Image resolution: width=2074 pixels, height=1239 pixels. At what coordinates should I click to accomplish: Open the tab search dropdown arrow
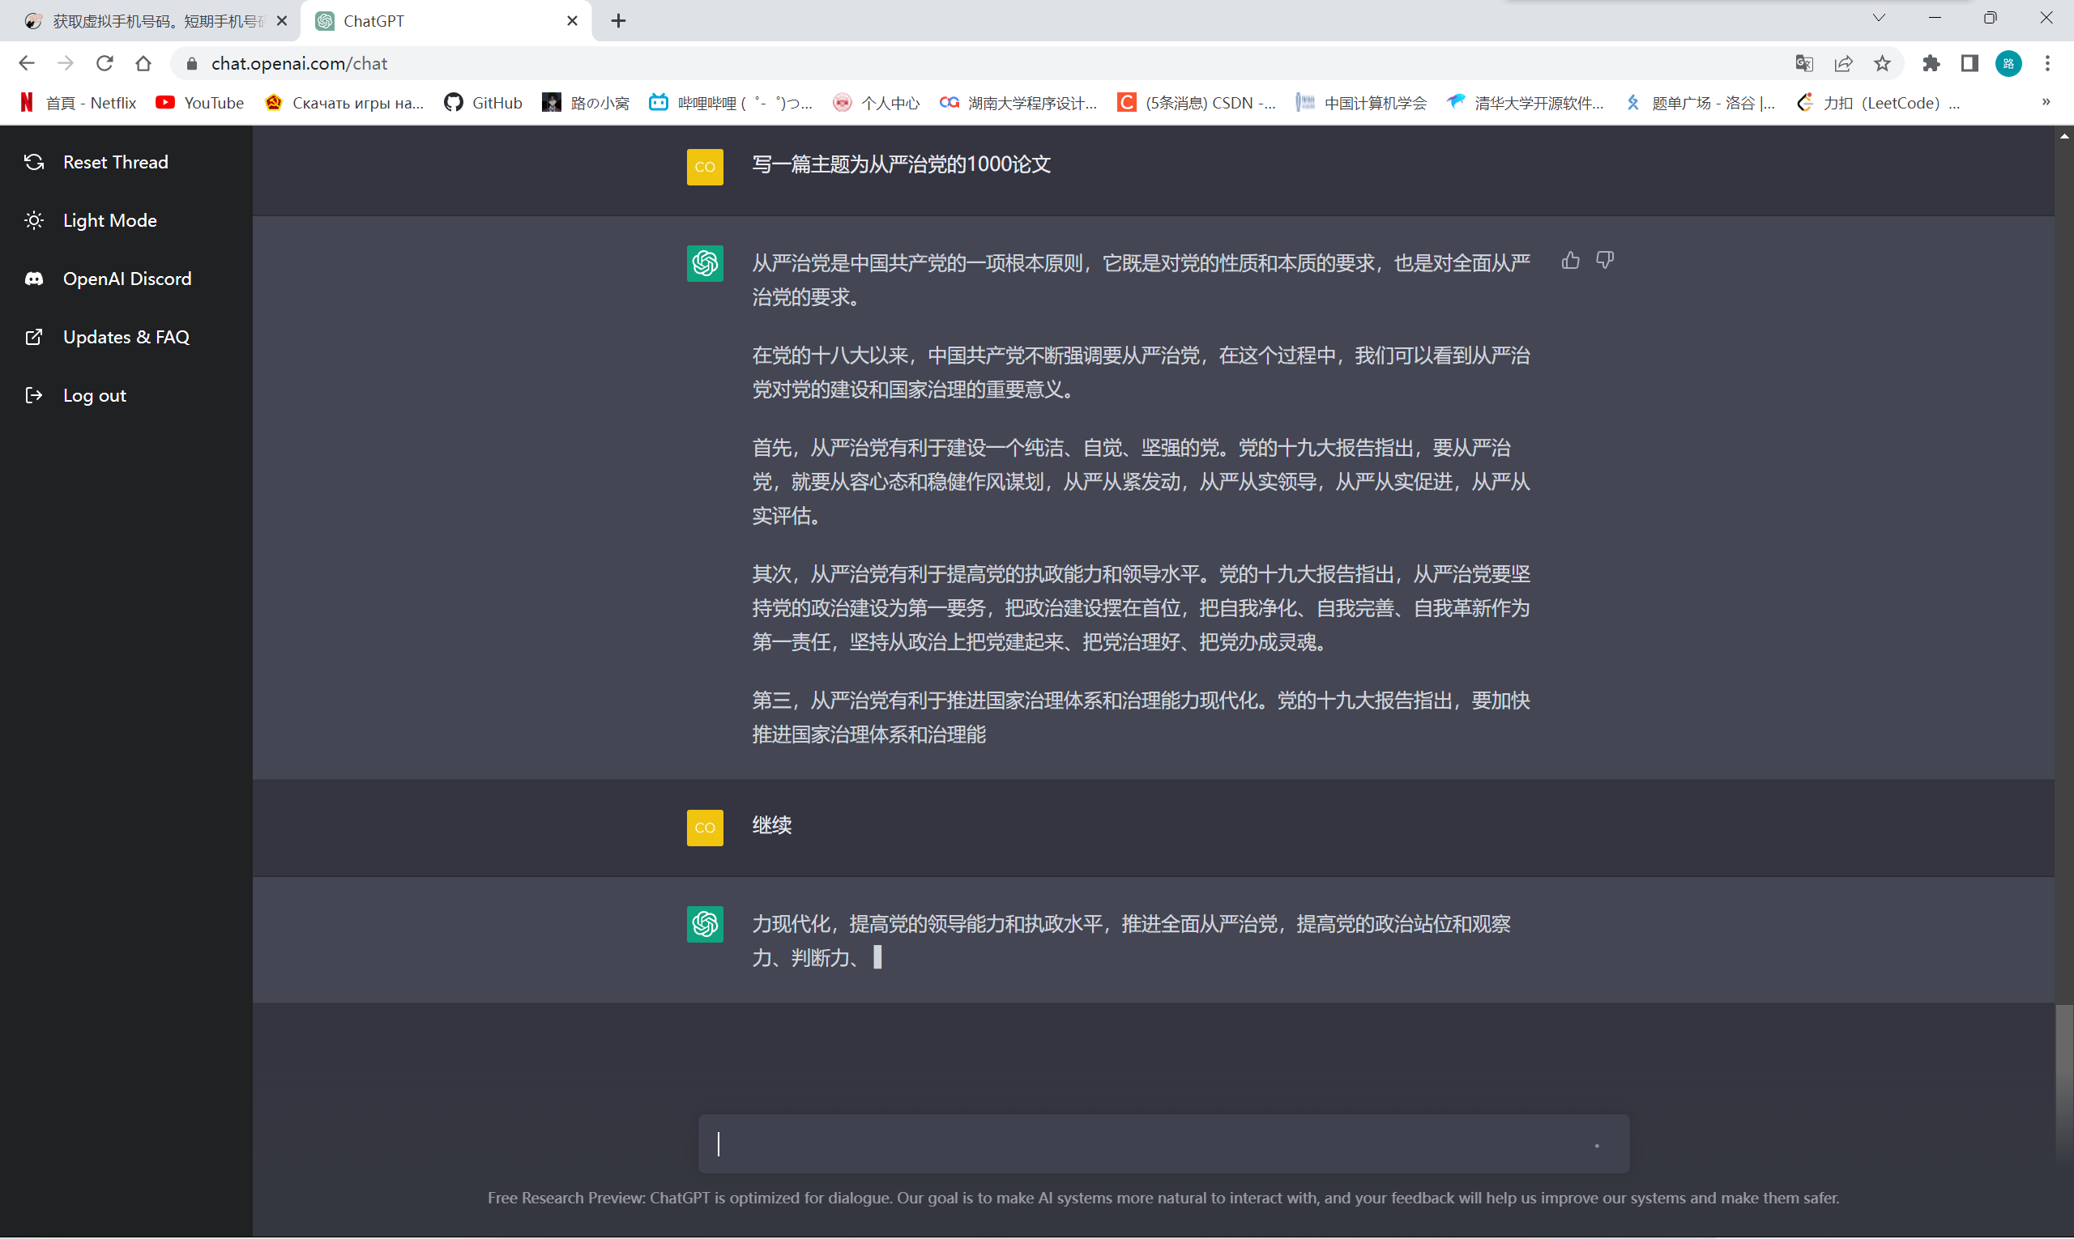coord(1879,19)
